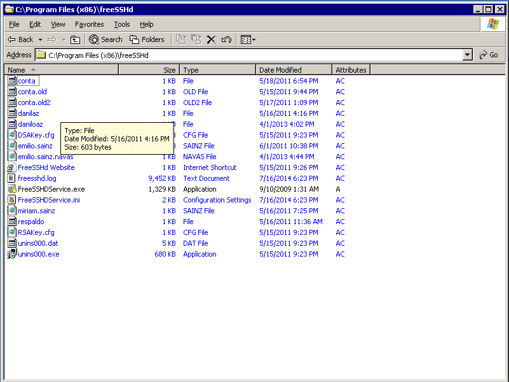Select the FreeSSHDService.exe application icon

(12, 189)
